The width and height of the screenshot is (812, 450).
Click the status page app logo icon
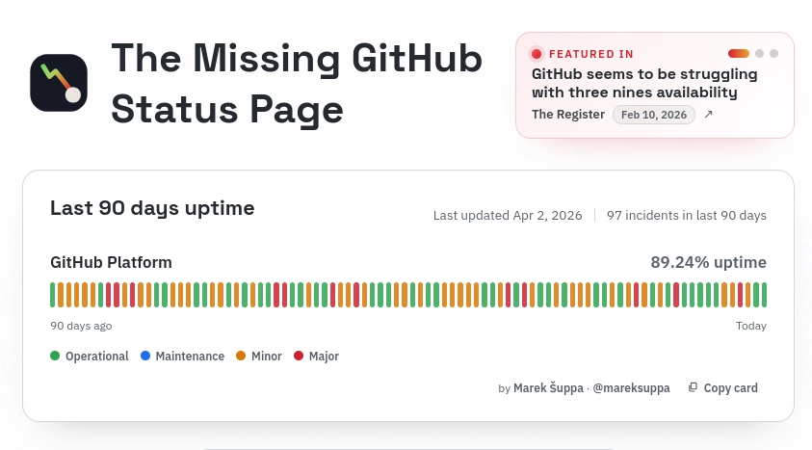(59, 83)
